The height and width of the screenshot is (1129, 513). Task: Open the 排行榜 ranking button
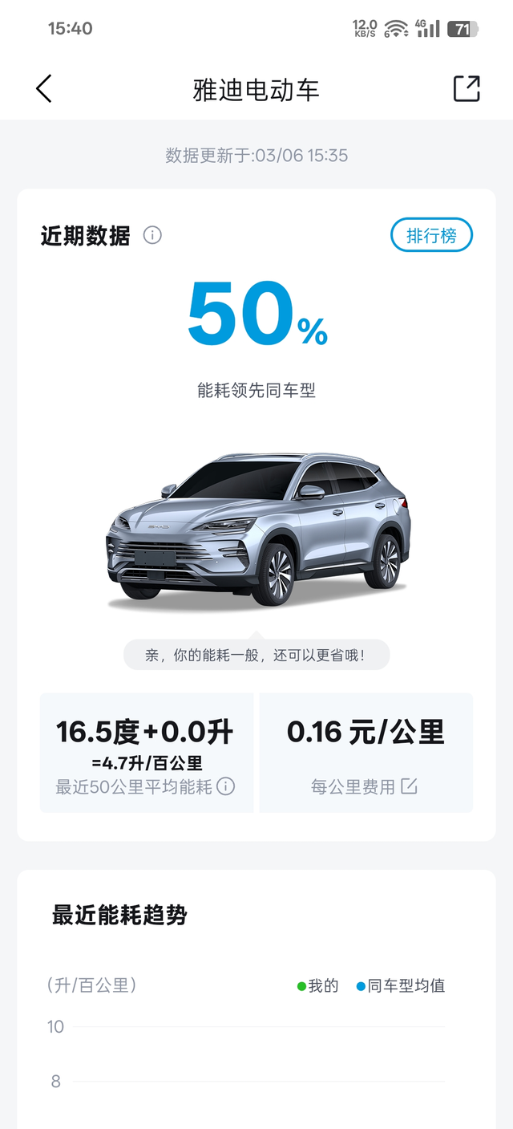pyautogui.click(x=431, y=235)
